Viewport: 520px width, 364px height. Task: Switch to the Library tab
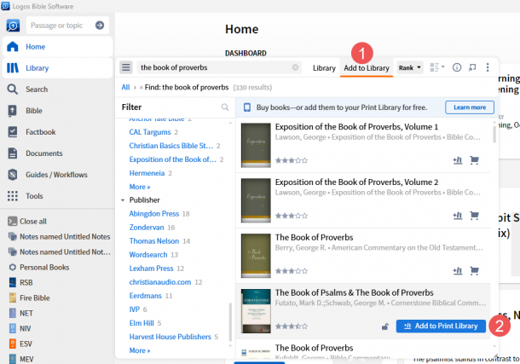pyautogui.click(x=324, y=67)
